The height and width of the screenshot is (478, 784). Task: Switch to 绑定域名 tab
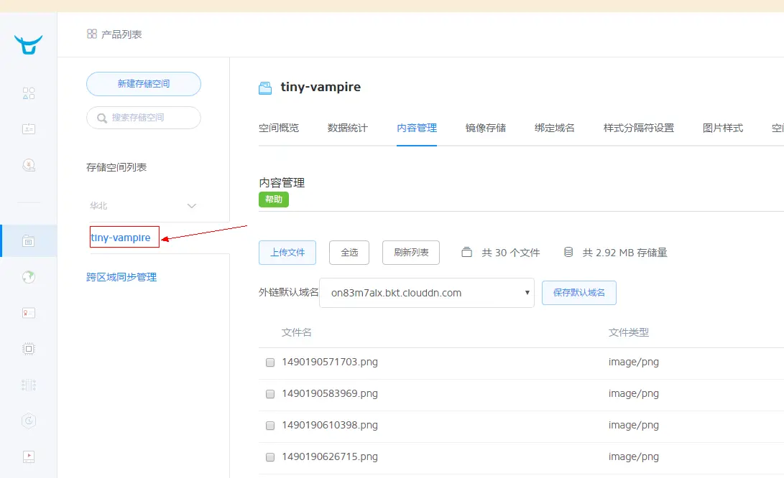pos(555,128)
